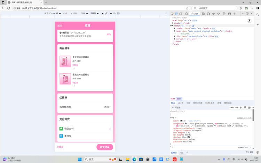Viewport: 261px width, 163px height.
Task: Open Microsoft Edge from the taskbar
Action: (134, 159)
